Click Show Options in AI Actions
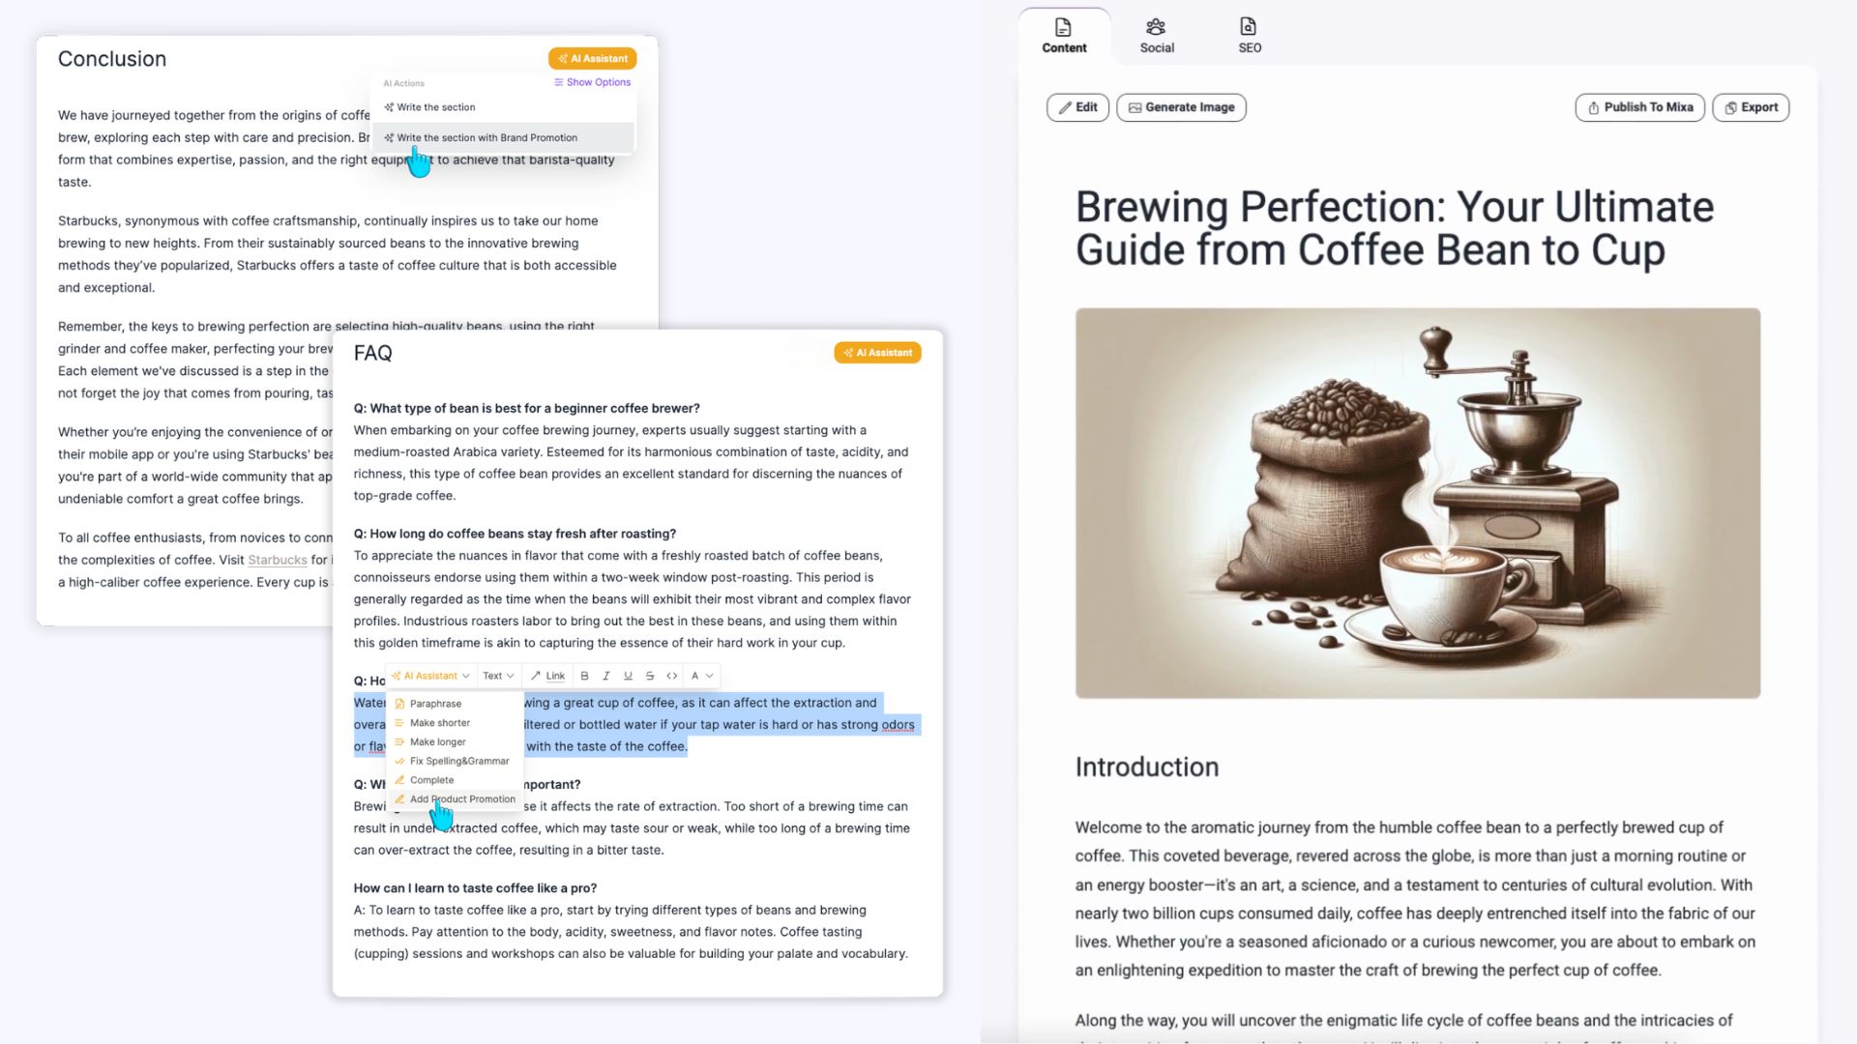The height and width of the screenshot is (1044, 1857). (593, 82)
